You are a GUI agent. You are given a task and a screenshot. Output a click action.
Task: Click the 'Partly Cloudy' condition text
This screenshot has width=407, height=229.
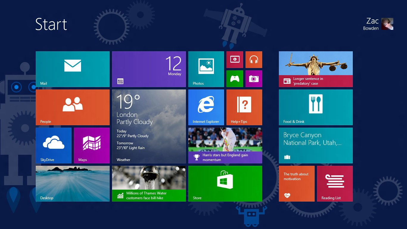(135, 122)
